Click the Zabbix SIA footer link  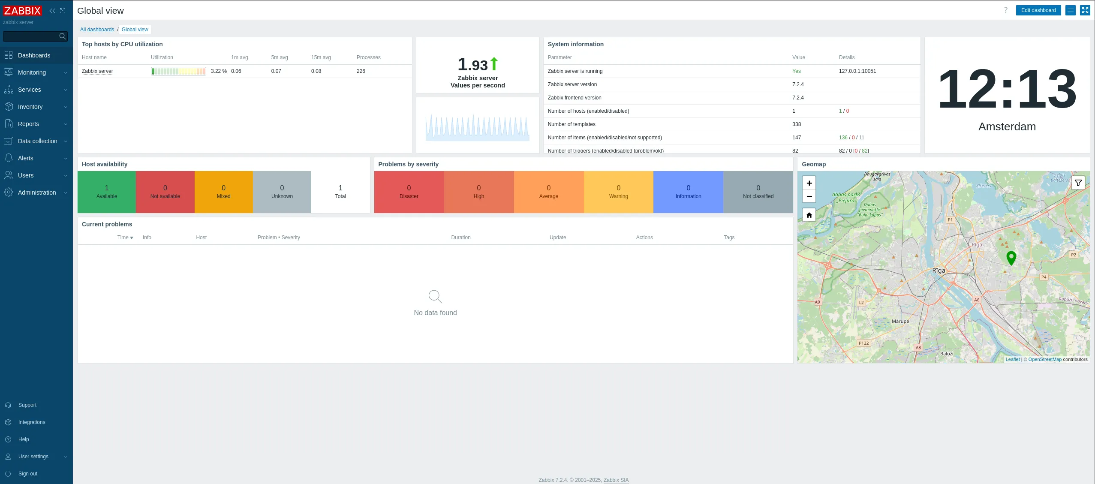pyautogui.click(x=616, y=480)
